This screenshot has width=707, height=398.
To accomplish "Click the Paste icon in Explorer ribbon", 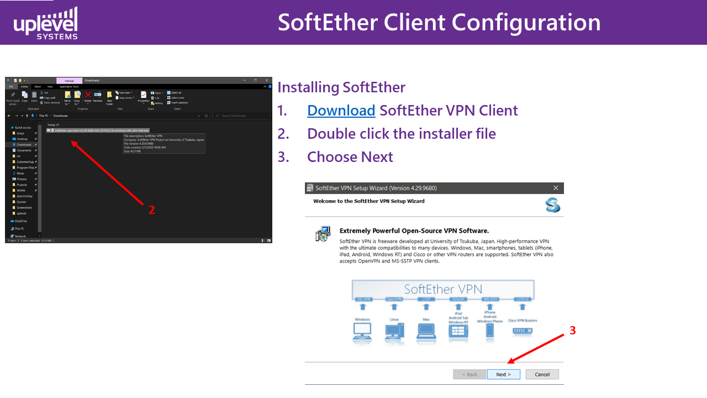I will pyautogui.click(x=34, y=97).
